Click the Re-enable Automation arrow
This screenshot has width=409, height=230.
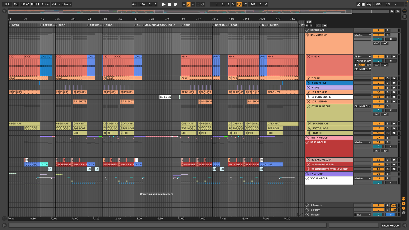[193, 4]
